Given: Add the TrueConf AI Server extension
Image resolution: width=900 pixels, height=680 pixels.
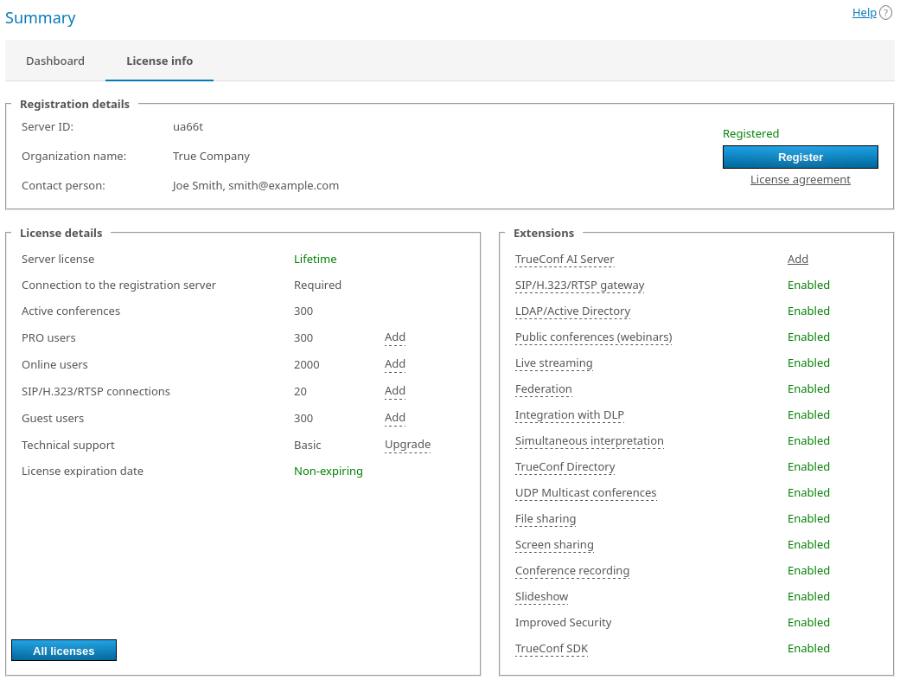Looking at the screenshot, I should coord(797,260).
